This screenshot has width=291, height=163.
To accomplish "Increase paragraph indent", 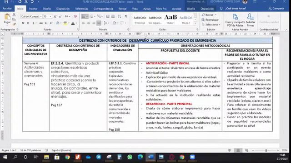I will pos(113,16).
